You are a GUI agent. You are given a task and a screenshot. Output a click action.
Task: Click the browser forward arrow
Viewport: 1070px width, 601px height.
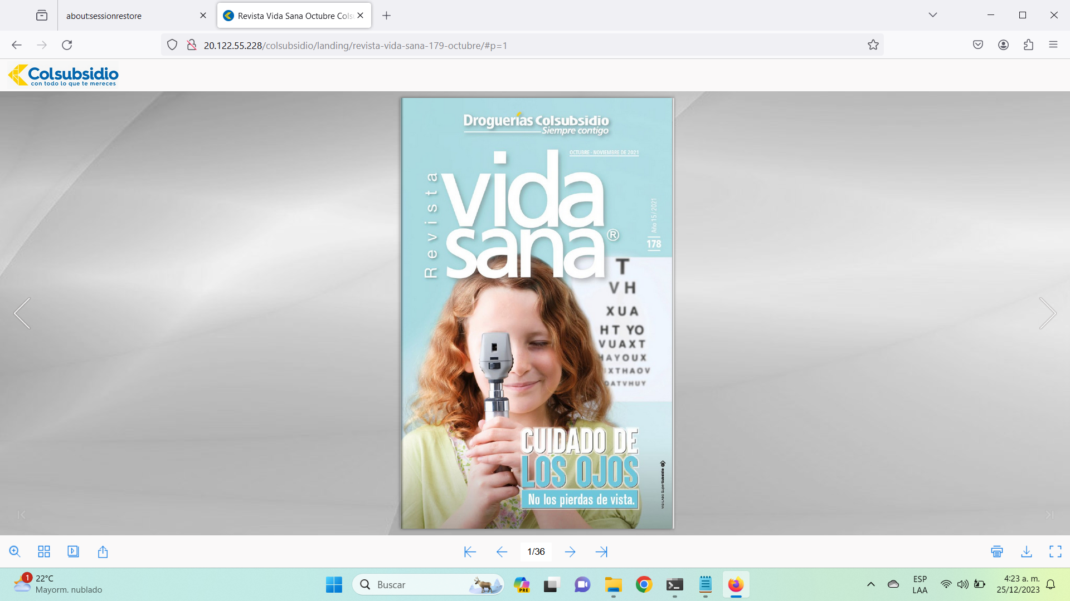[42, 45]
